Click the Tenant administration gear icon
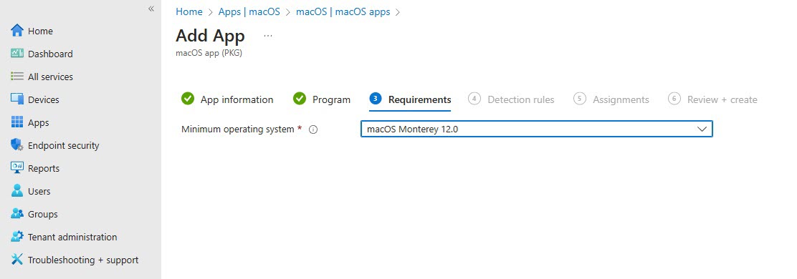797x279 pixels. pyautogui.click(x=17, y=236)
